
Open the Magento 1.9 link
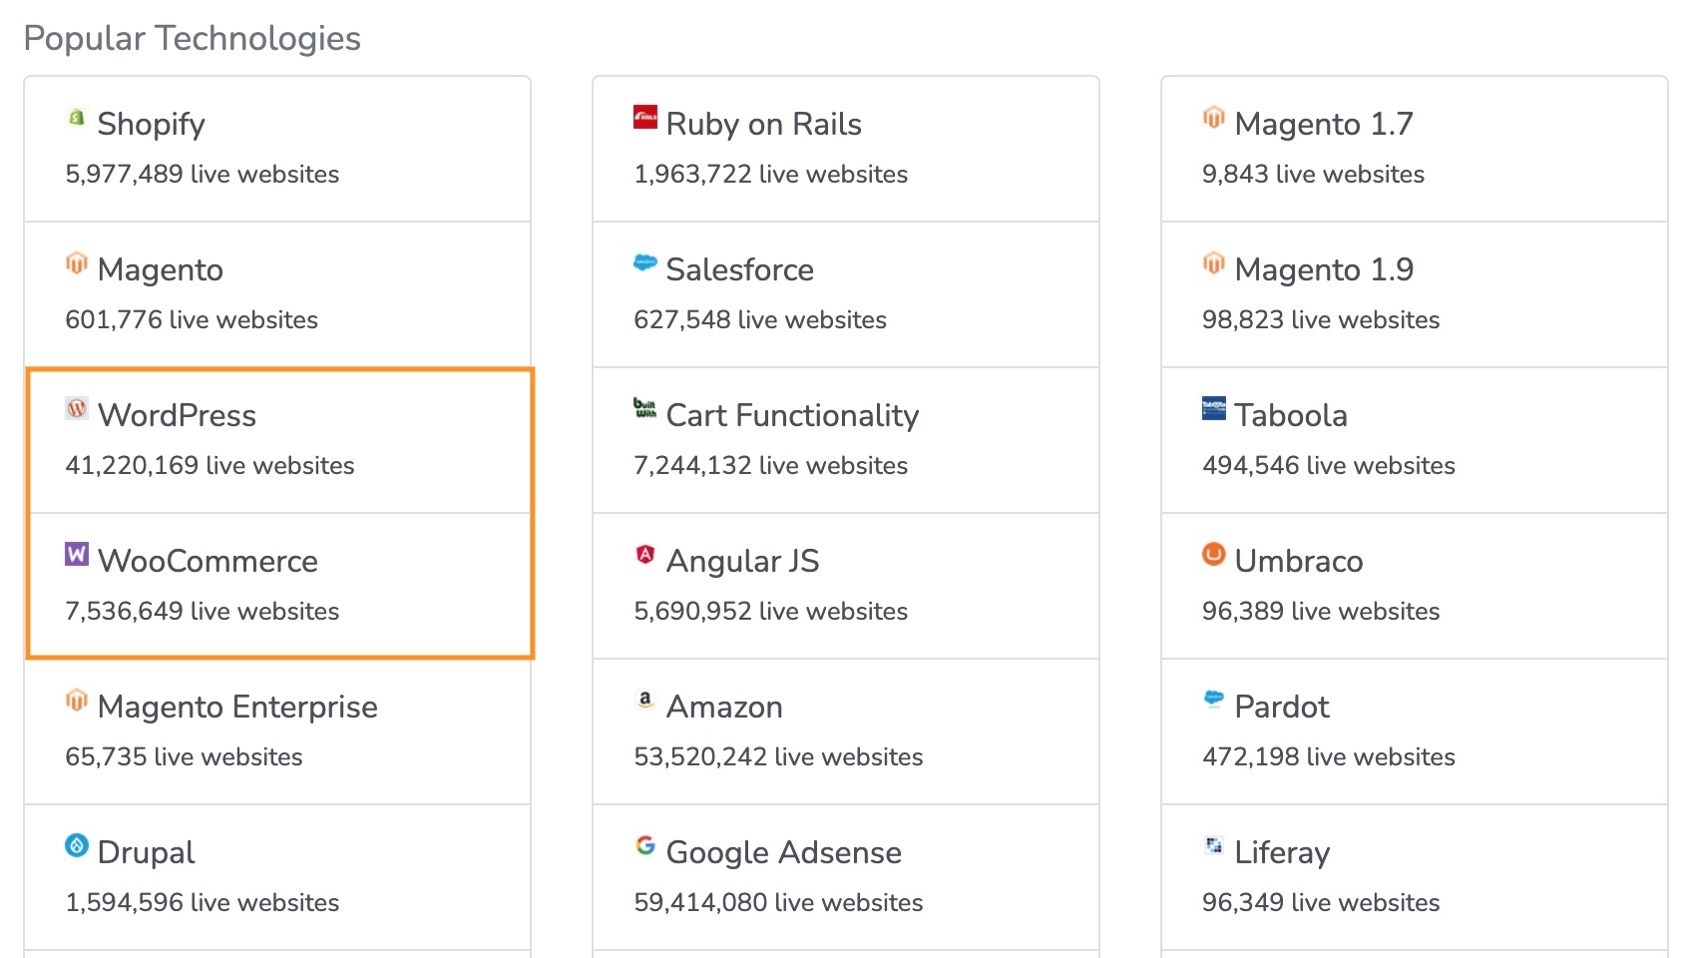[1323, 269]
